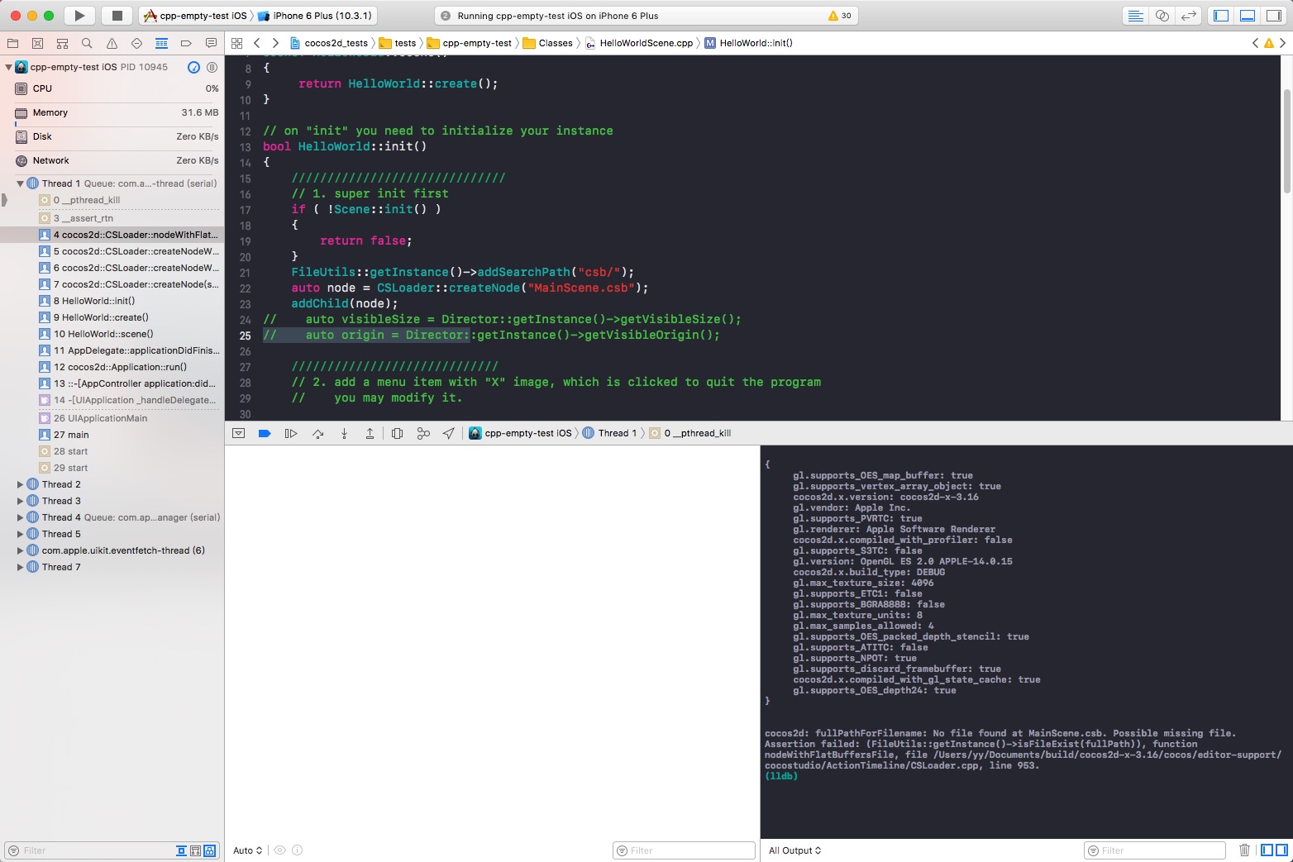Open the Debug Memory Graph icon
The image size is (1293, 862).
pos(423,433)
